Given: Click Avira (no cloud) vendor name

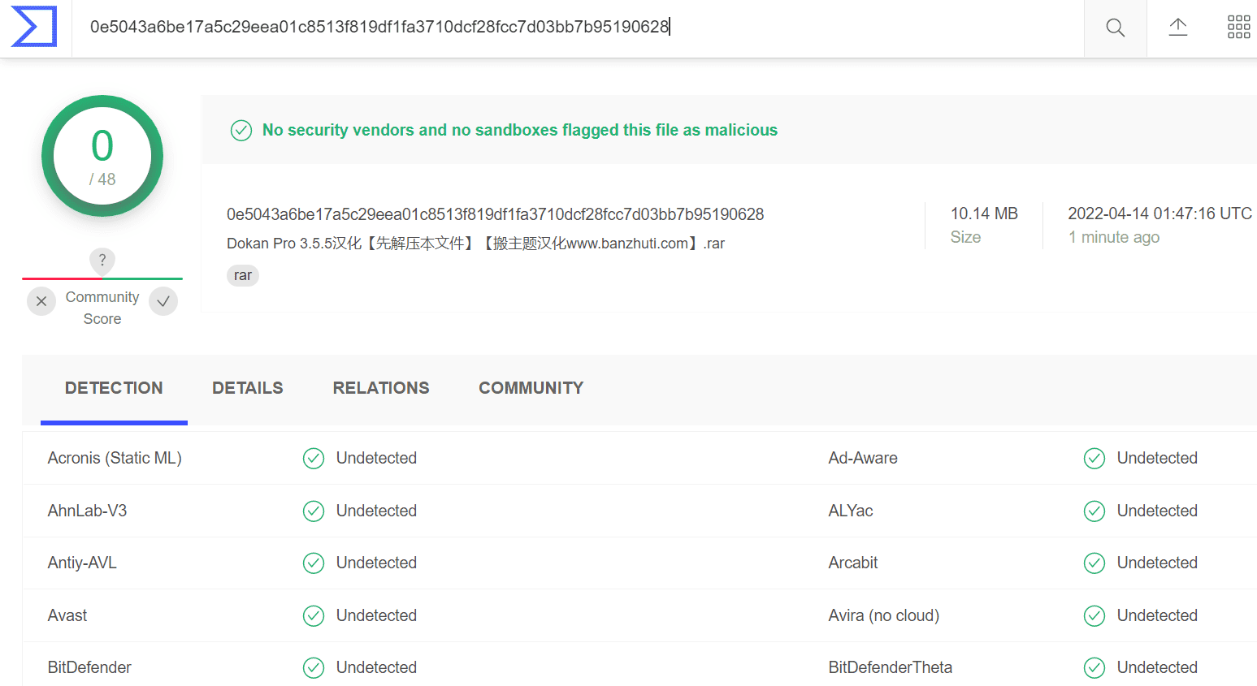Looking at the screenshot, I should (x=884, y=615).
